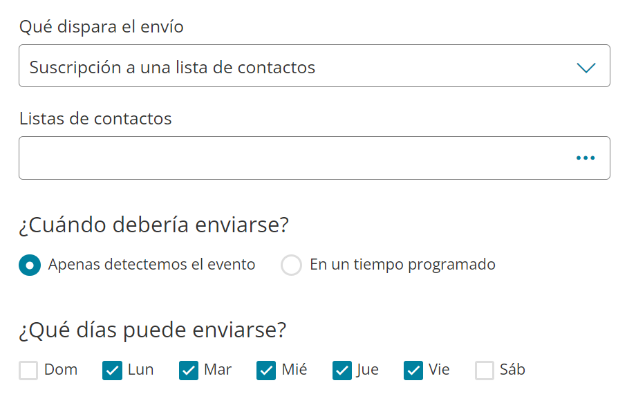Uncheck the Jue day checkbox

[342, 371]
